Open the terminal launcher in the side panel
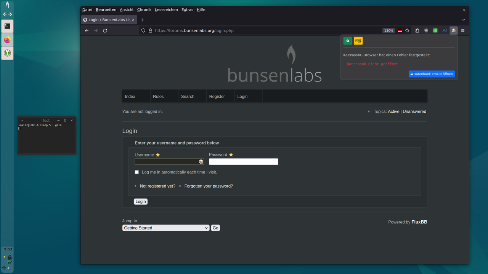Viewport: 488px width, 274px height. tap(7, 26)
